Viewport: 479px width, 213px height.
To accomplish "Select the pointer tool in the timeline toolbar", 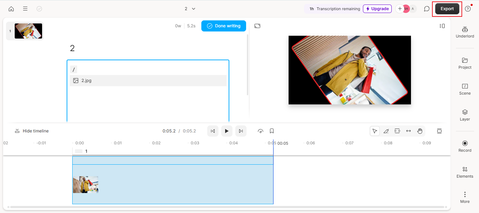I will click(x=375, y=131).
